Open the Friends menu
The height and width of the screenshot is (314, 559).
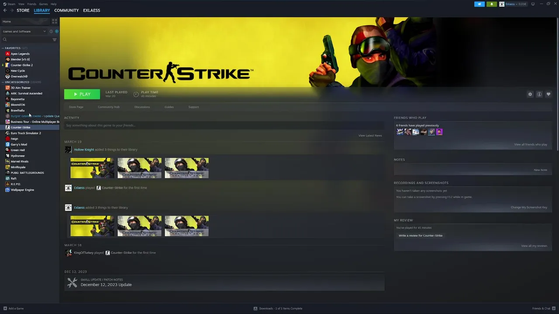[32, 4]
